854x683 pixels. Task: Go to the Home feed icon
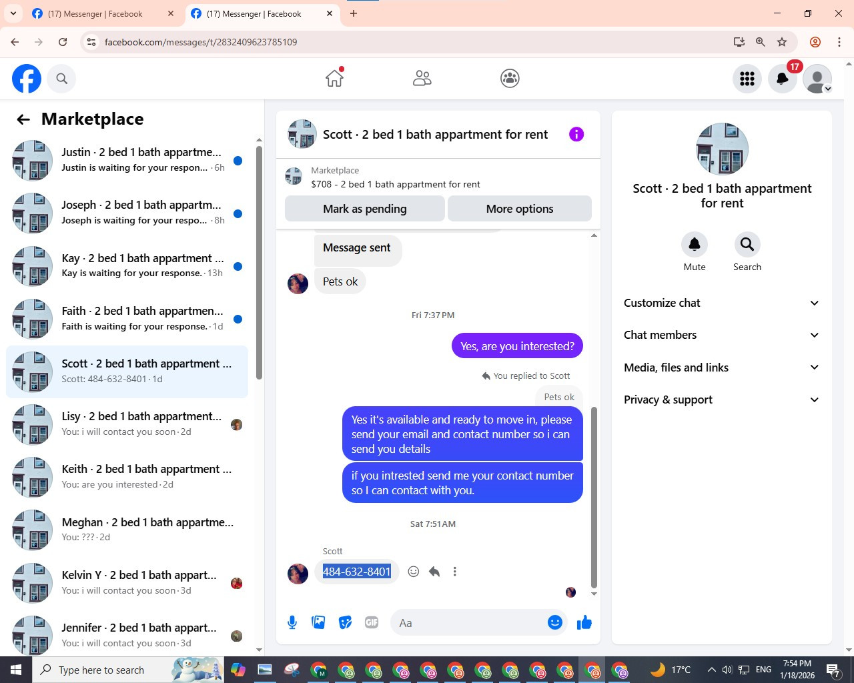click(334, 78)
